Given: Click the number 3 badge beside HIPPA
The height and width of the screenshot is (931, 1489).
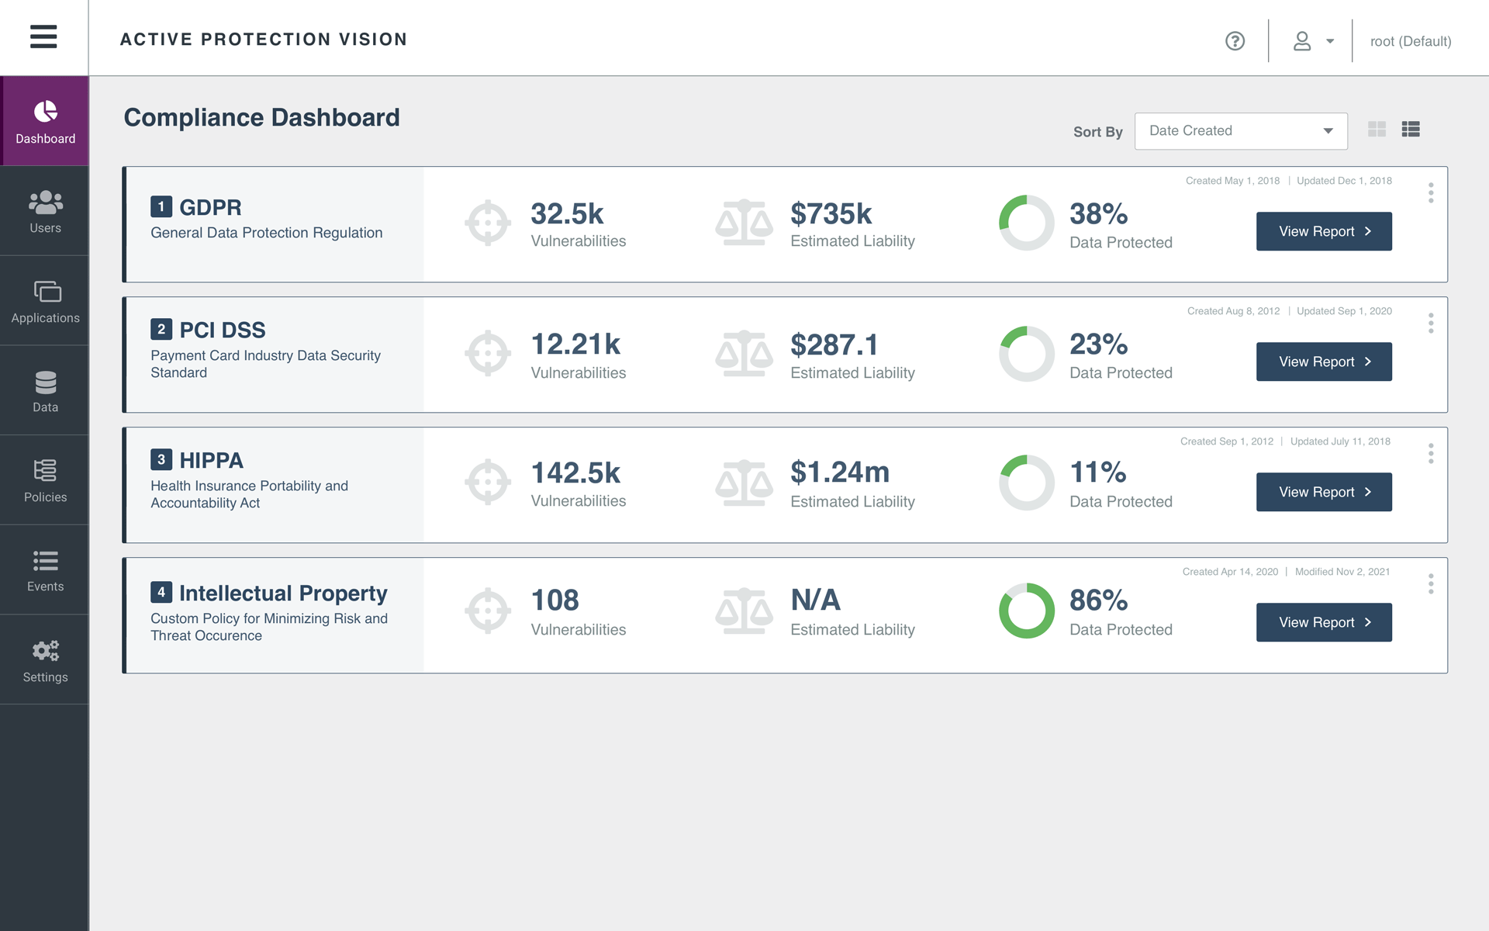Looking at the screenshot, I should tap(161, 459).
